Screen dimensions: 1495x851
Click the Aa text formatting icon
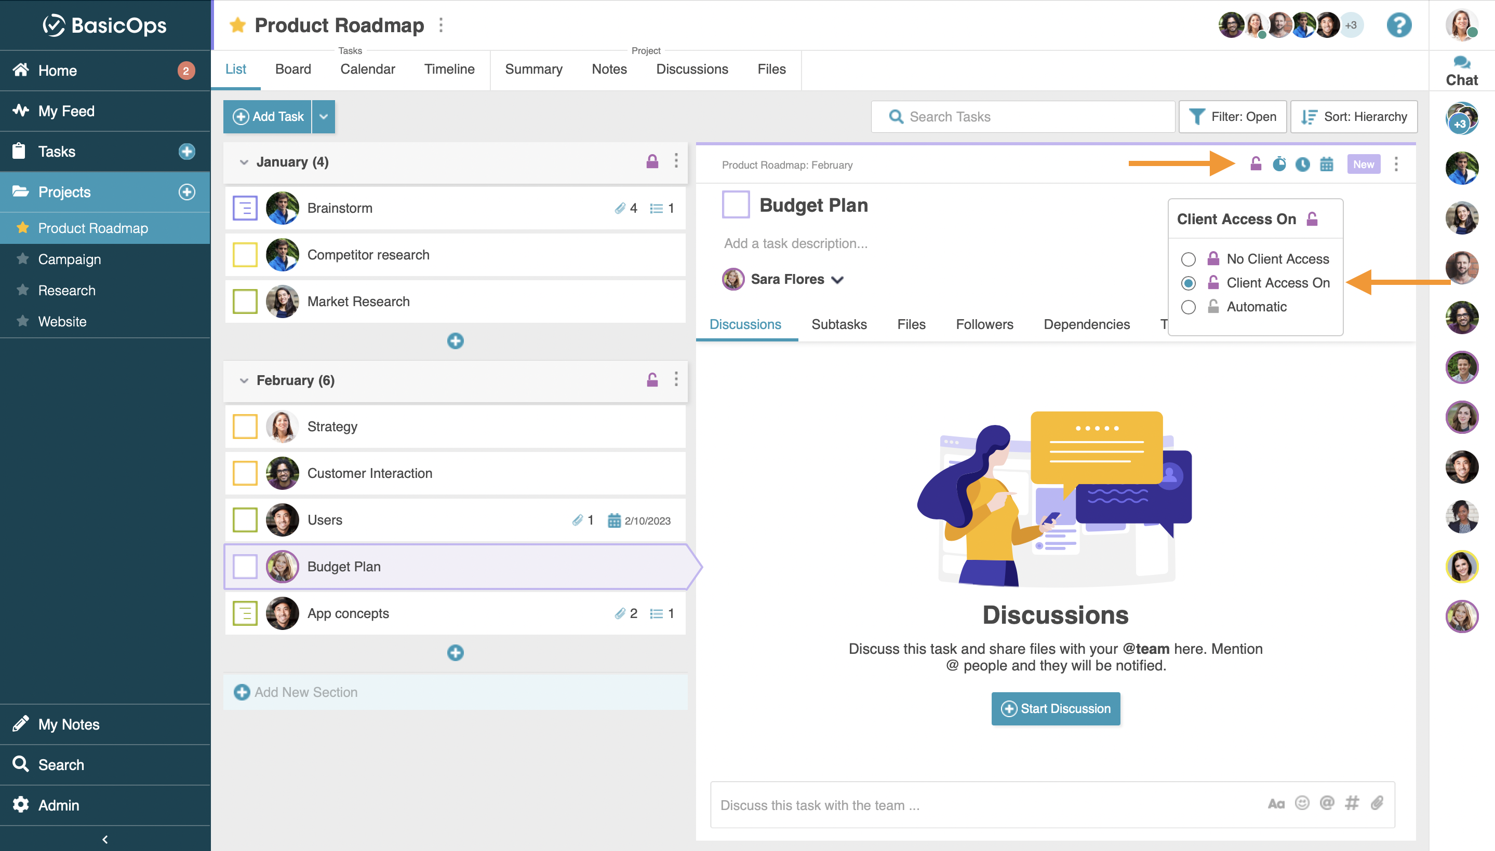click(x=1276, y=804)
